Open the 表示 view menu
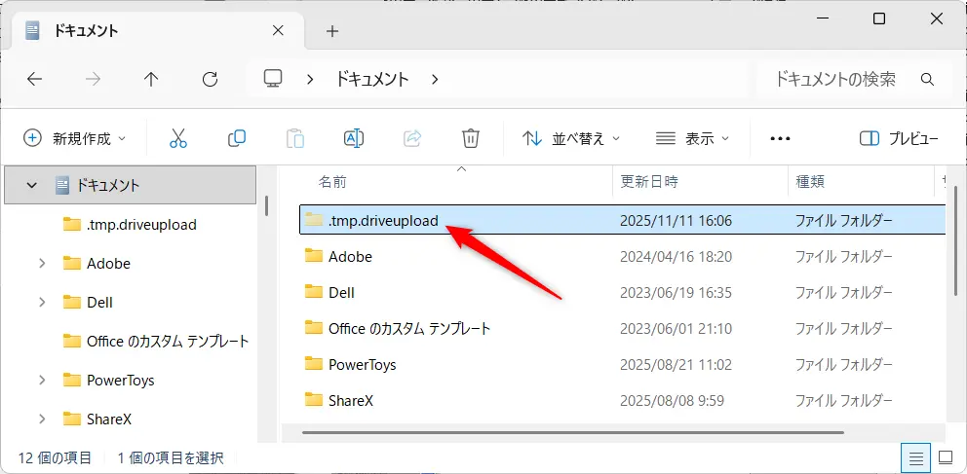The height and width of the screenshot is (474, 967). pos(692,138)
